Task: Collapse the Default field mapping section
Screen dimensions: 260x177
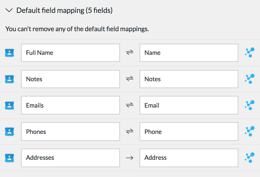Action: 9,10
